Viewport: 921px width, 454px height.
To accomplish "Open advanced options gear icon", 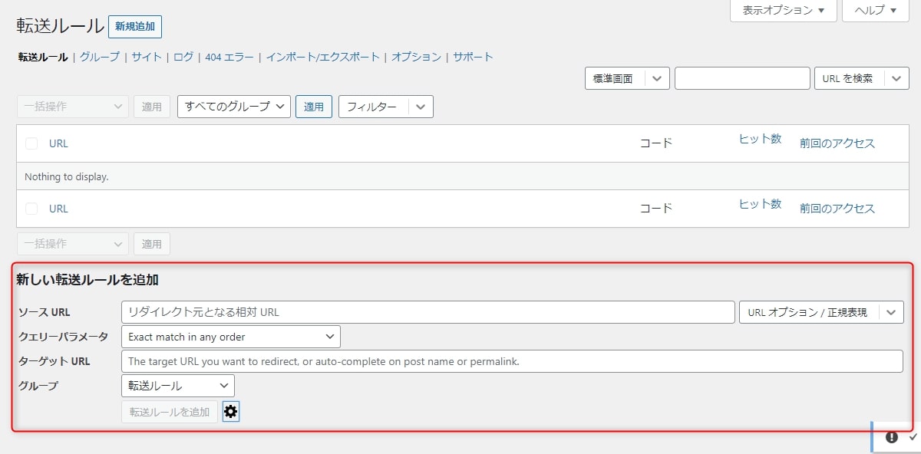I will pyautogui.click(x=230, y=412).
